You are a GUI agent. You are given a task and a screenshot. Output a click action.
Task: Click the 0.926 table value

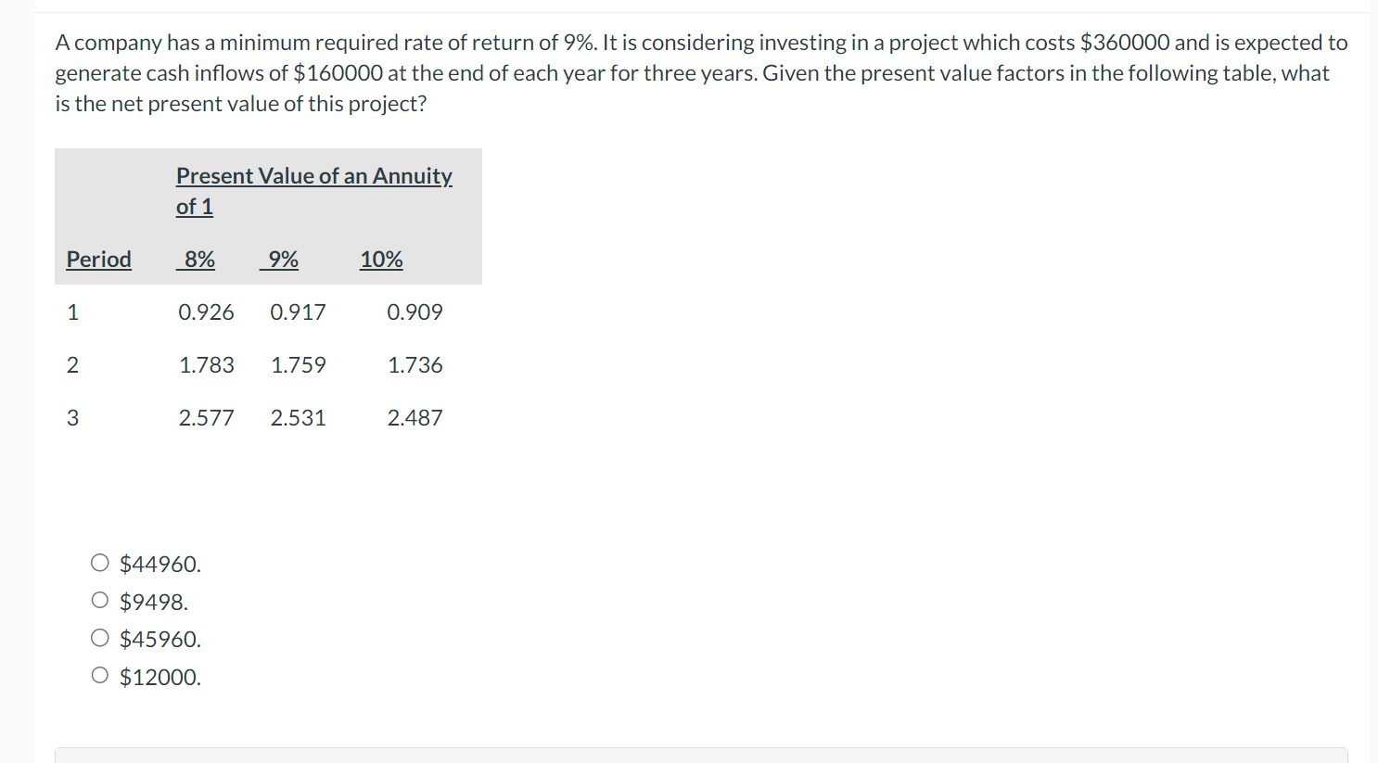[207, 312]
